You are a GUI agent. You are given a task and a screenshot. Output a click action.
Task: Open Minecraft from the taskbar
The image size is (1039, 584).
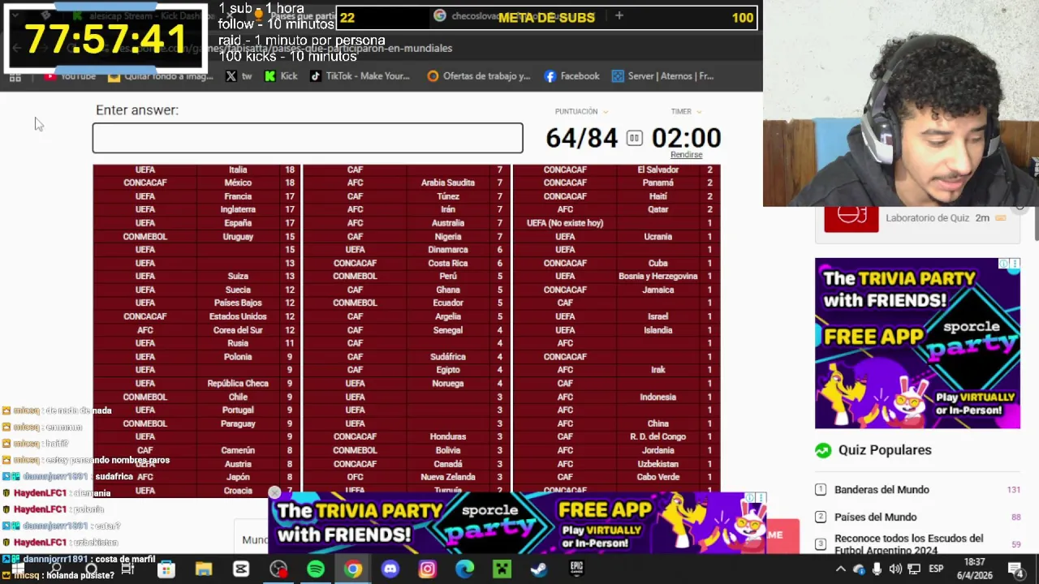[502, 569]
